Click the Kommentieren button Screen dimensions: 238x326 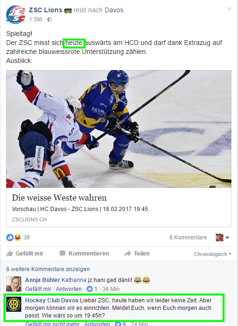(84, 254)
